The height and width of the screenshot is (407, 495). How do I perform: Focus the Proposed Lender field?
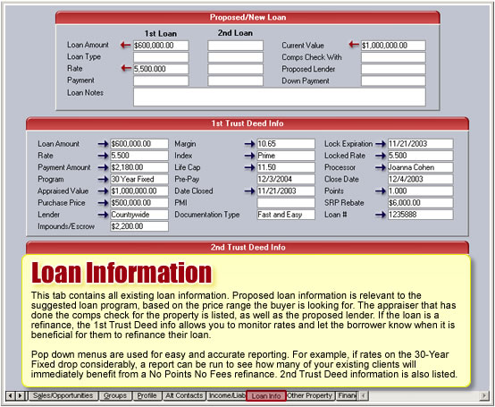click(x=393, y=69)
